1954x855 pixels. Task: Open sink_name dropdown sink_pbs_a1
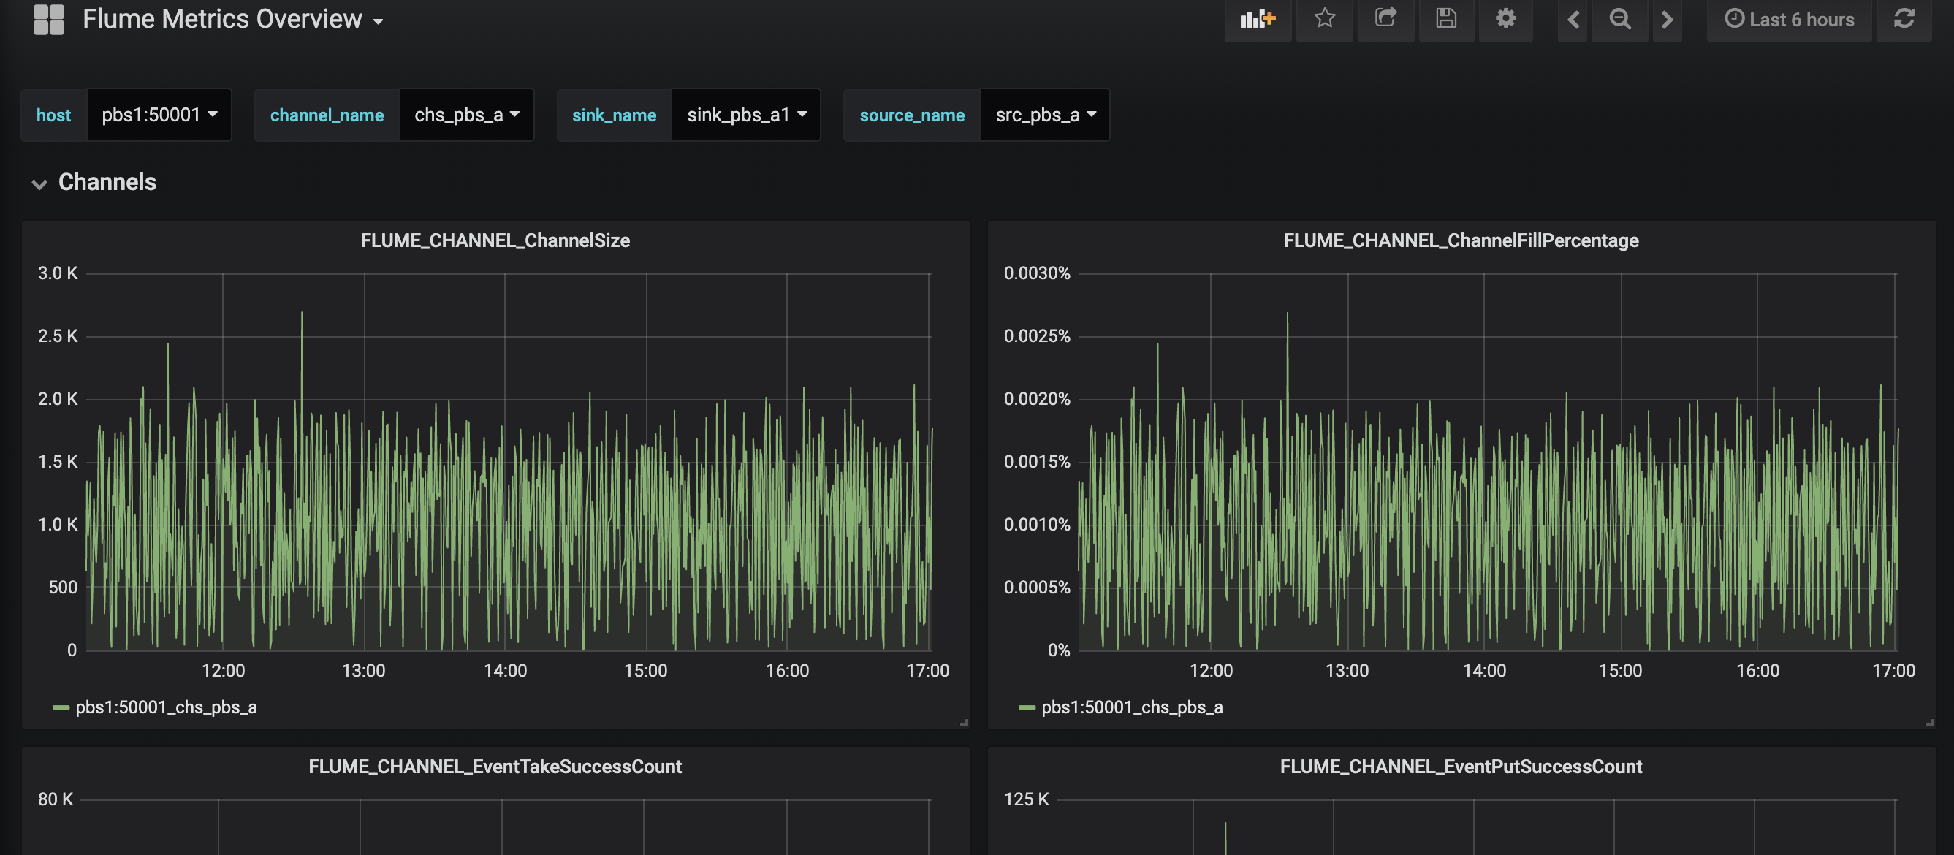click(746, 115)
